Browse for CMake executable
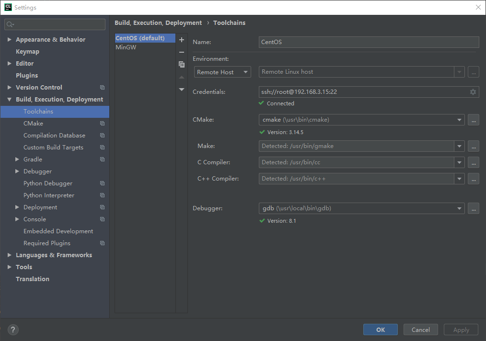The image size is (486, 341). coord(473,120)
